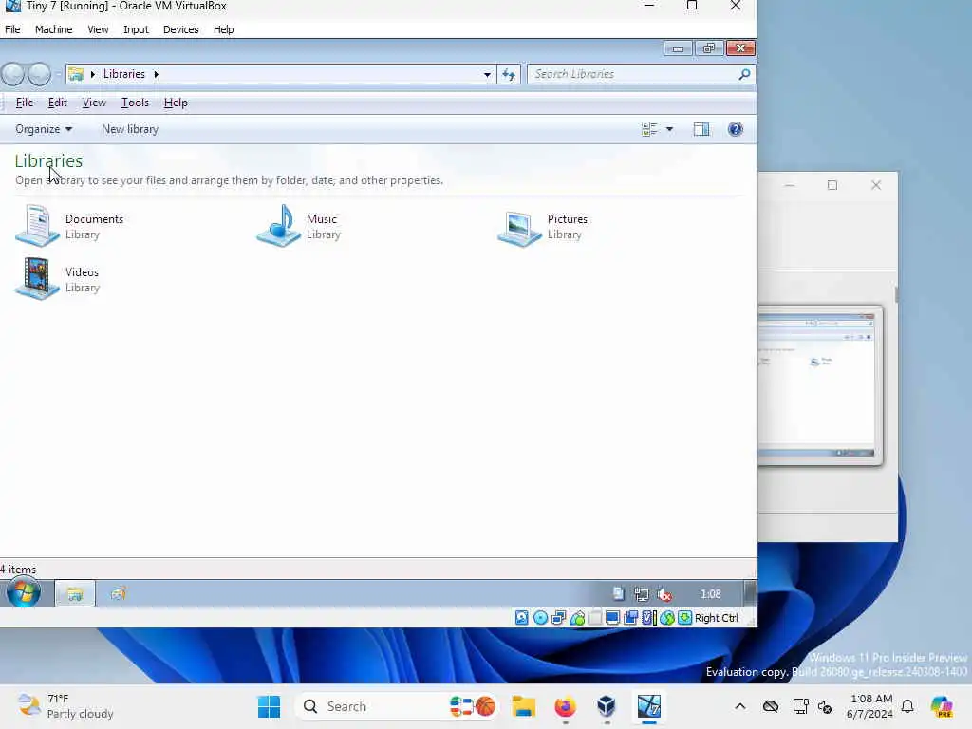Click VirtualBox recording indicator

point(630,617)
